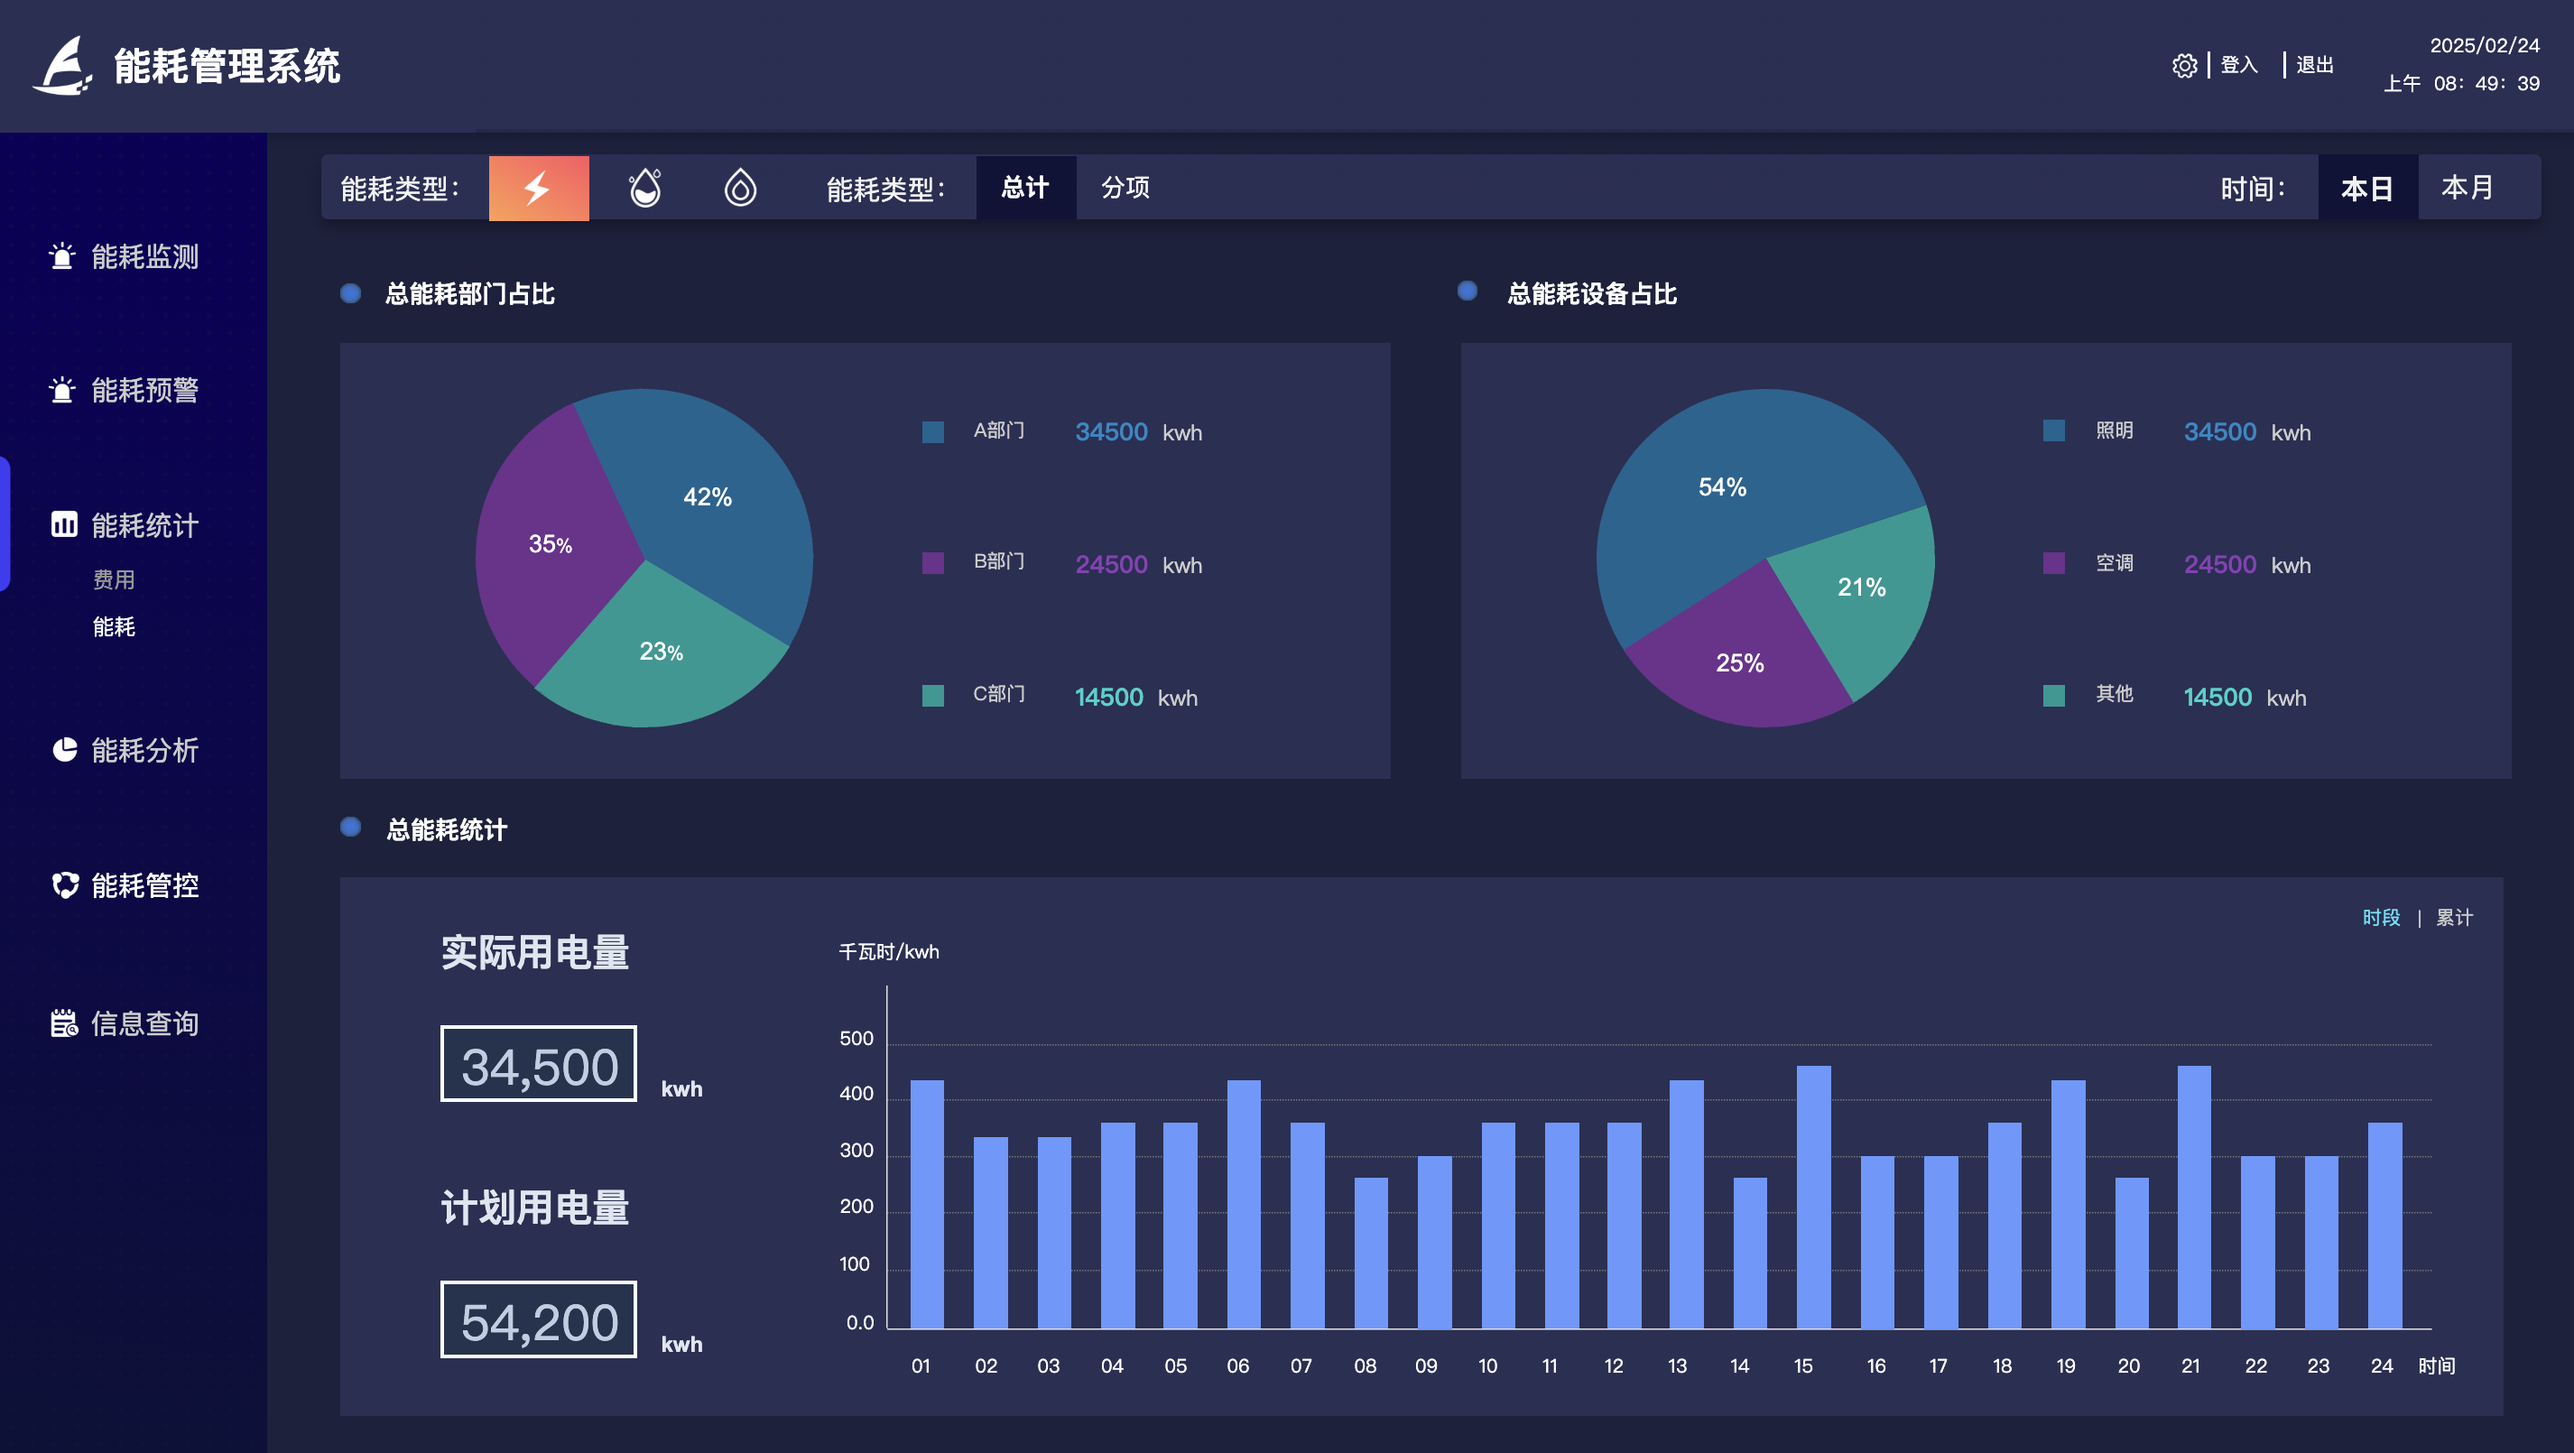This screenshot has width=2574, height=1453.
Task: Click the 能耗分析 pie chart sidebar icon
Action: click(x=65, y=749)
